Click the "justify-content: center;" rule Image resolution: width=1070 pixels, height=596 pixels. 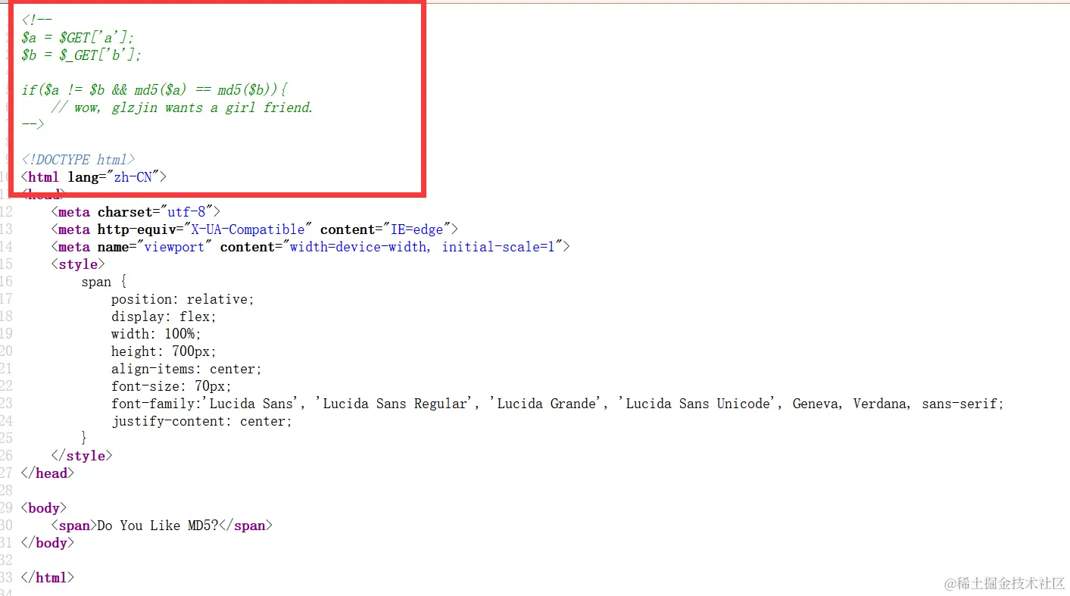click(201, 421)
